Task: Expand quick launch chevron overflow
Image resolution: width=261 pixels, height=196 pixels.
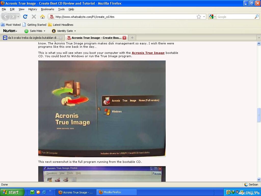Action: point(50,191)
